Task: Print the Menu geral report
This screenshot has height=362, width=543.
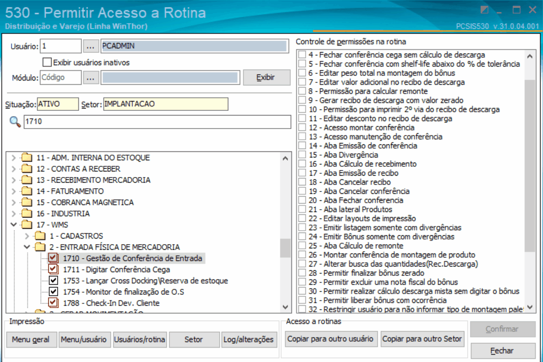Action: (31, 340)
